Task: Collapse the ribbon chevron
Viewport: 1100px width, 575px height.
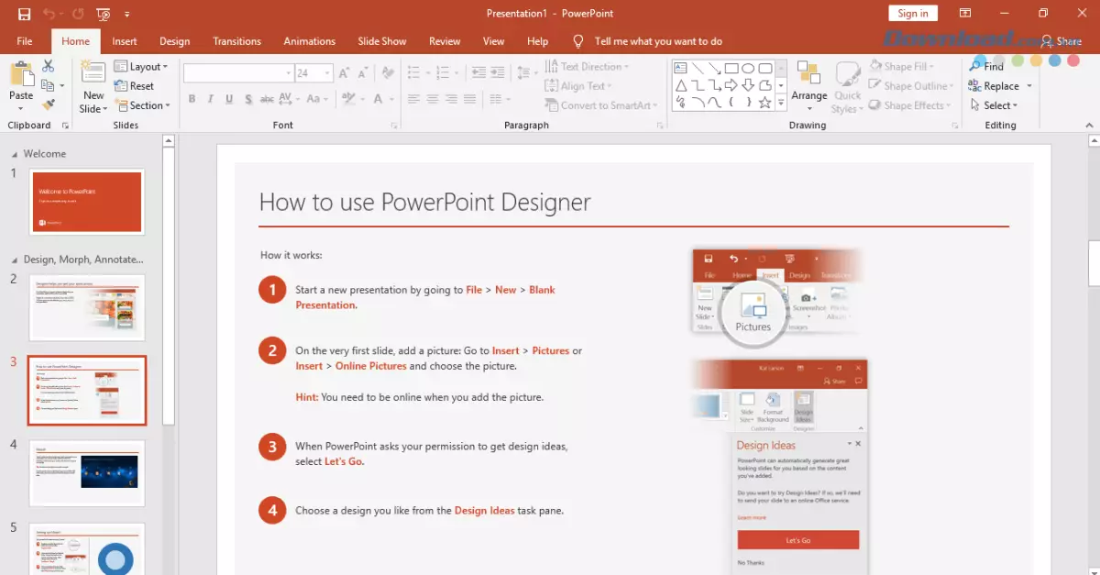Action: [x=1090, y=126]
